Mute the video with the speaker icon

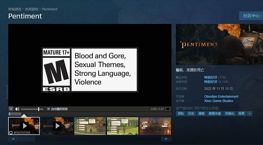click(x=17, y=109)
